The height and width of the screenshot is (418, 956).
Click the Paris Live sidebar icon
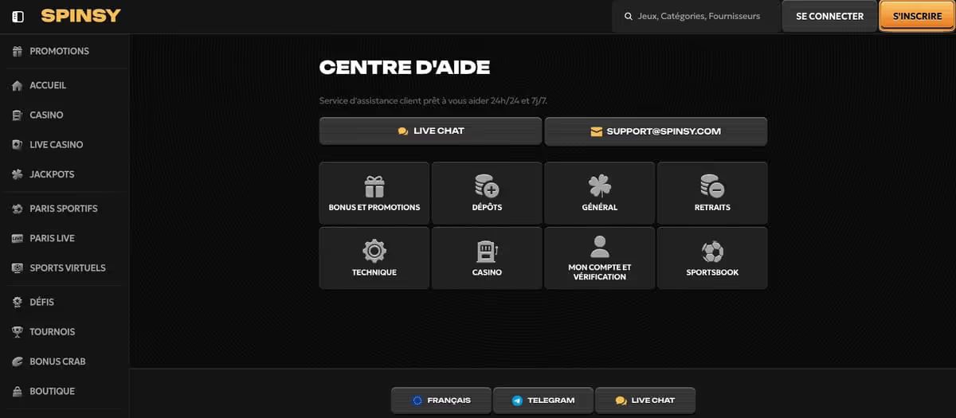18,238
